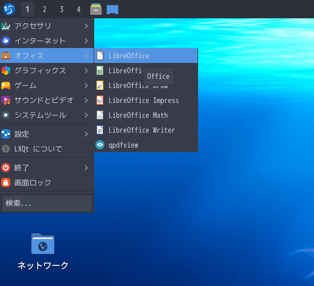Open the グラフィックス menu category

(47, 70)
